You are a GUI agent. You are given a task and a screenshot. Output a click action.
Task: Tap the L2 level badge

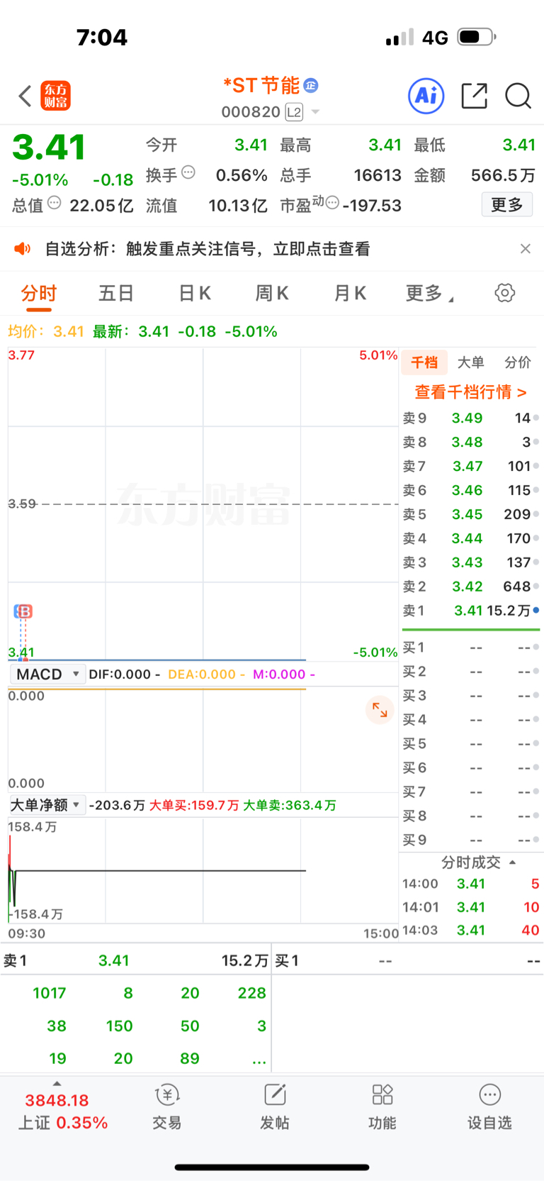(x=294, y=112)
